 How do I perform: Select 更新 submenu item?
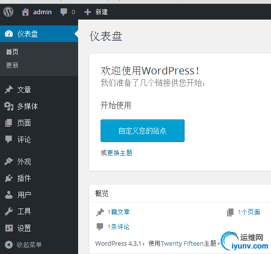[12, 66]
